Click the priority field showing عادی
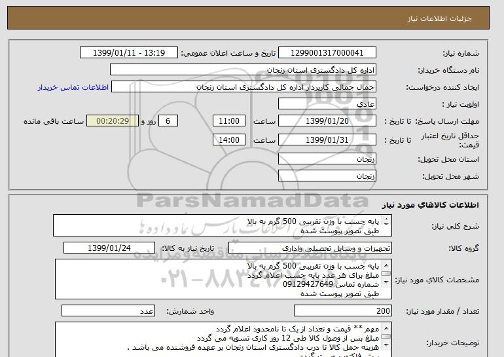The image size is (504, 357). (x=327, y=104)
